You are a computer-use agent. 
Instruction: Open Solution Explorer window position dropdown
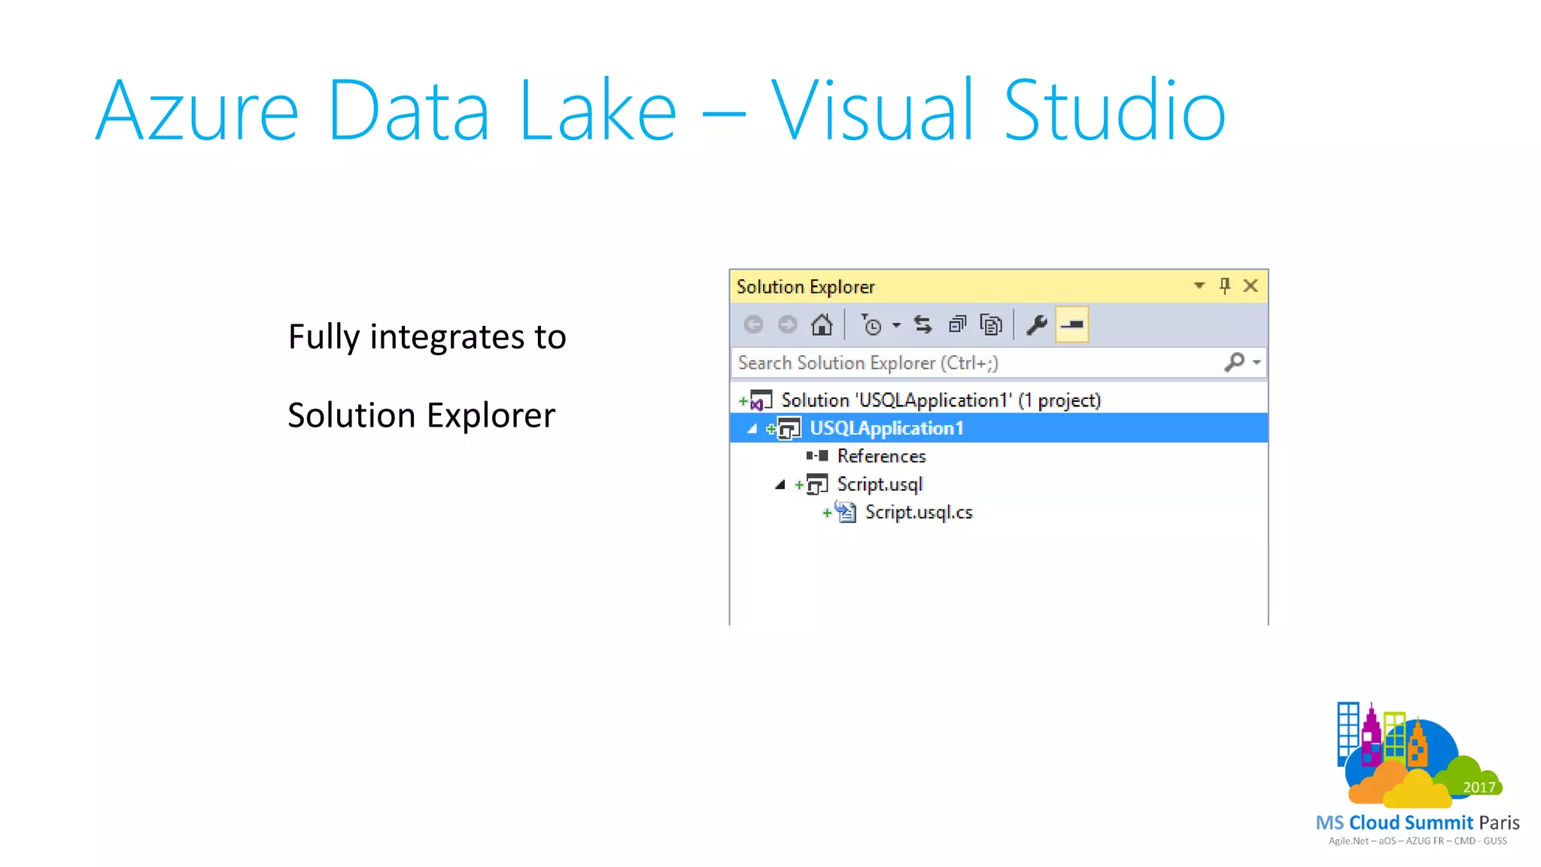(x=1199, y=285)
